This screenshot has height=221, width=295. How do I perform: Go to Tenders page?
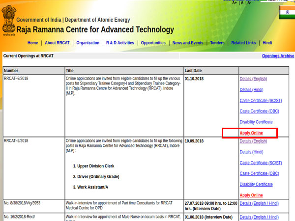coord(217,43)
